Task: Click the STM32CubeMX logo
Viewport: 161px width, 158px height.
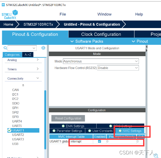Action: tap(10, 15)
